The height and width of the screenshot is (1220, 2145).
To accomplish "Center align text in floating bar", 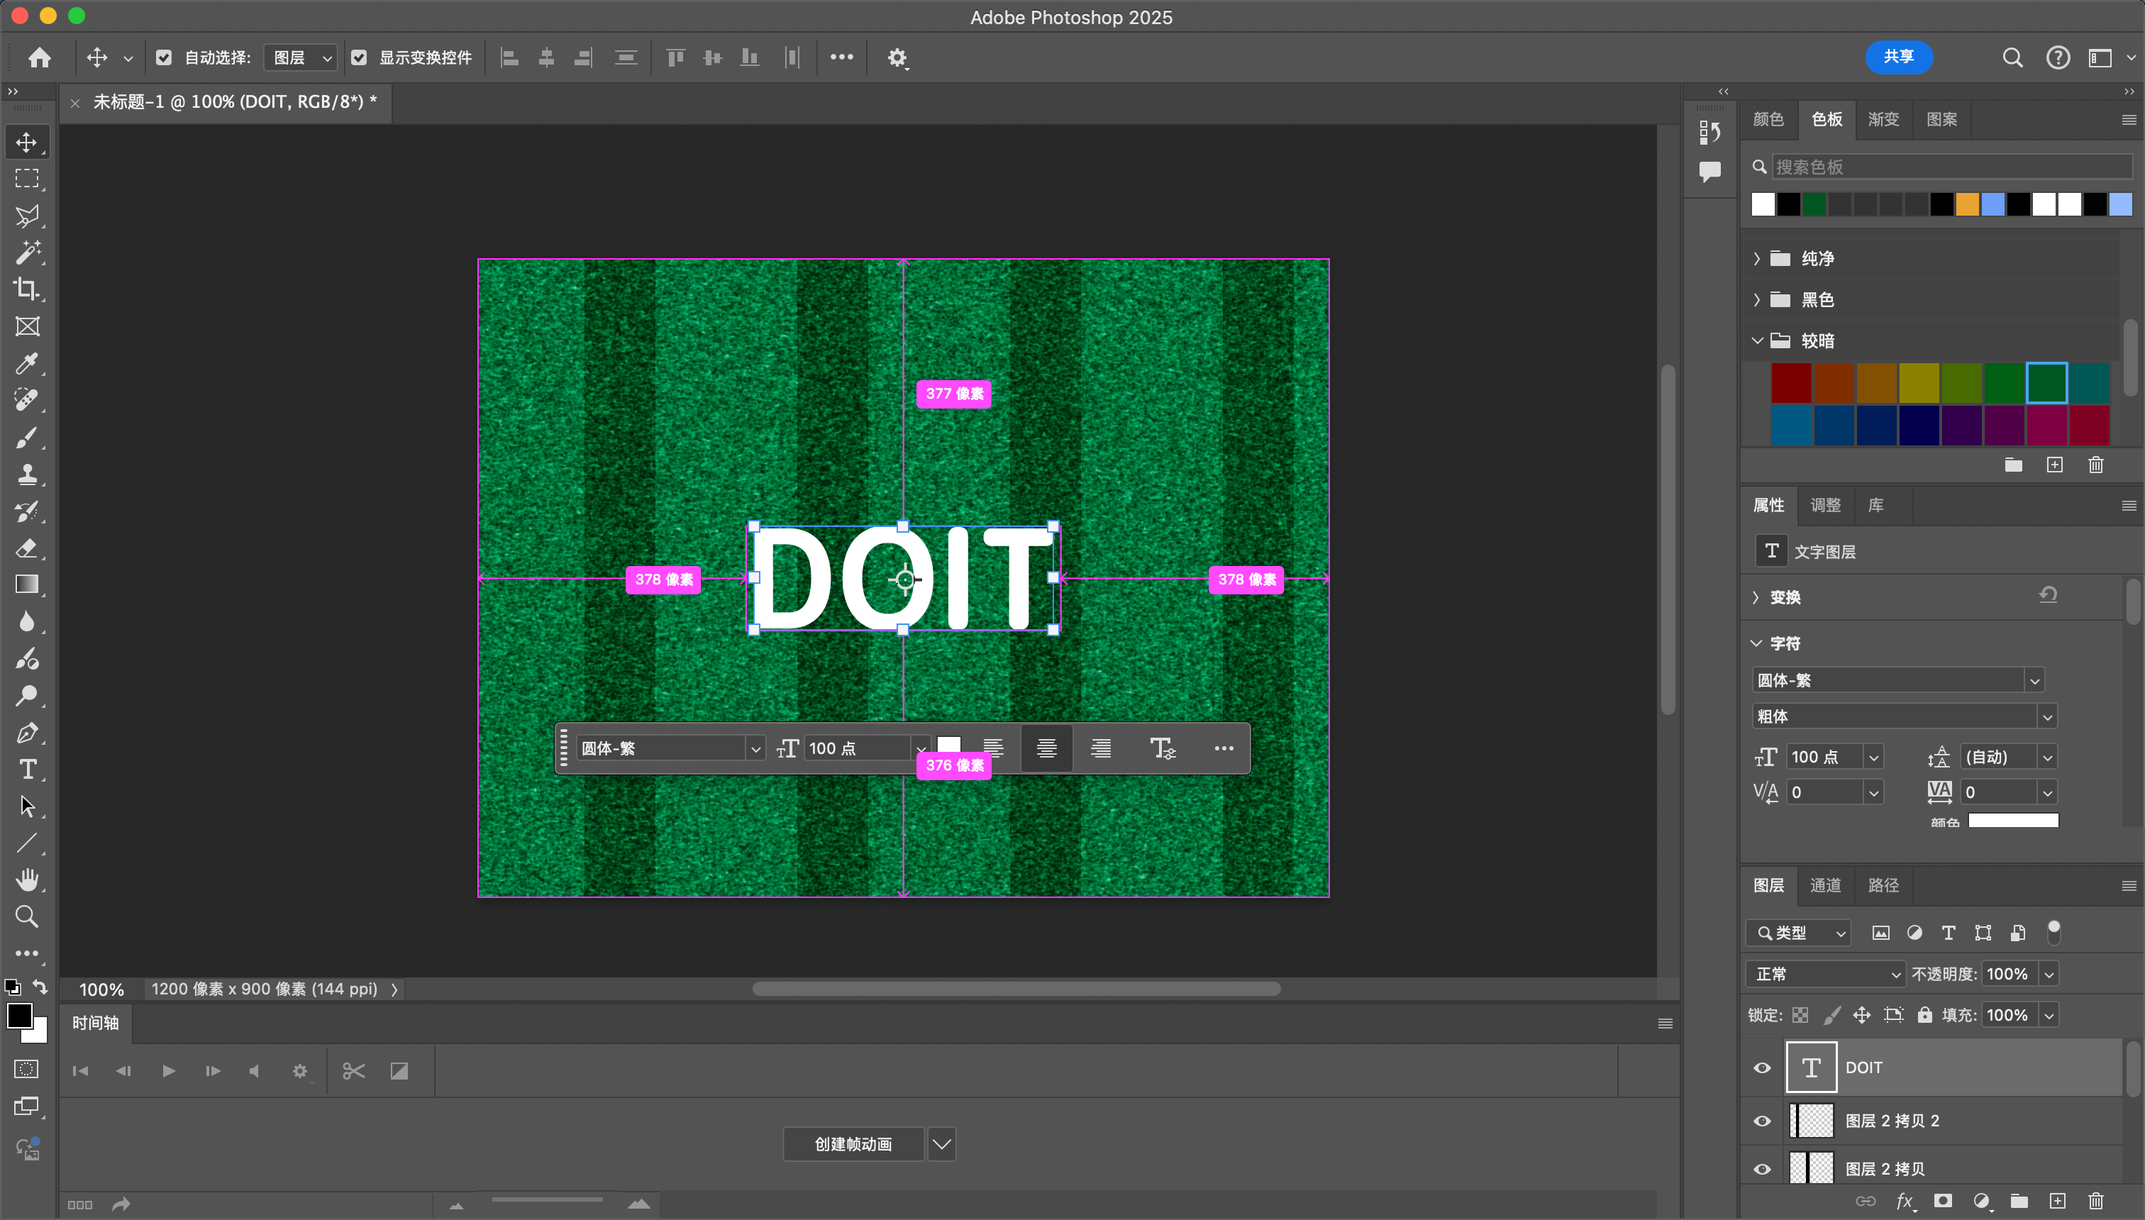I will [1046, 748].
